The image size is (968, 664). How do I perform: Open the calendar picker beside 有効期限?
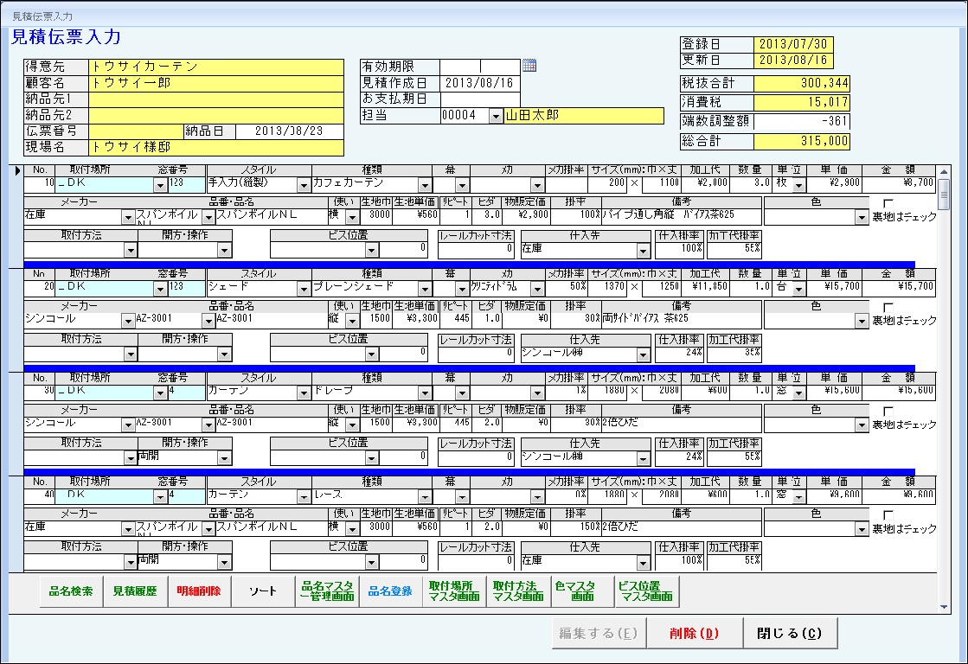529,66
